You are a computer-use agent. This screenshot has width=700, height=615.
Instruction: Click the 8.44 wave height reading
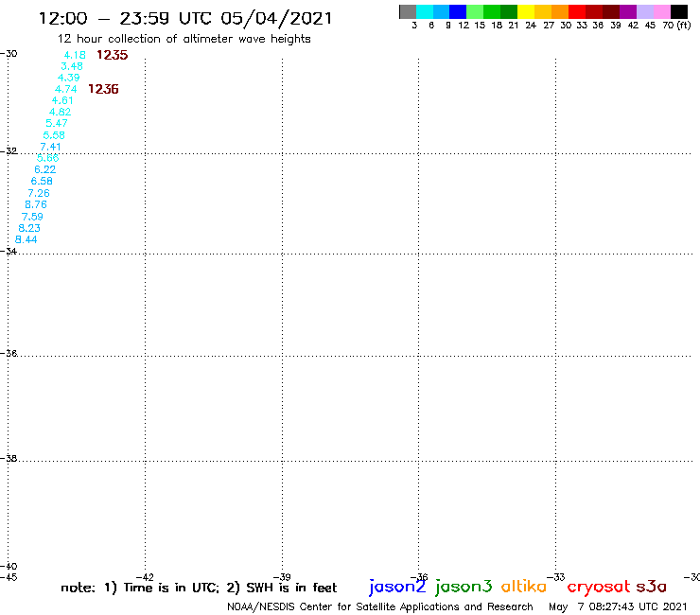point(26,239)
